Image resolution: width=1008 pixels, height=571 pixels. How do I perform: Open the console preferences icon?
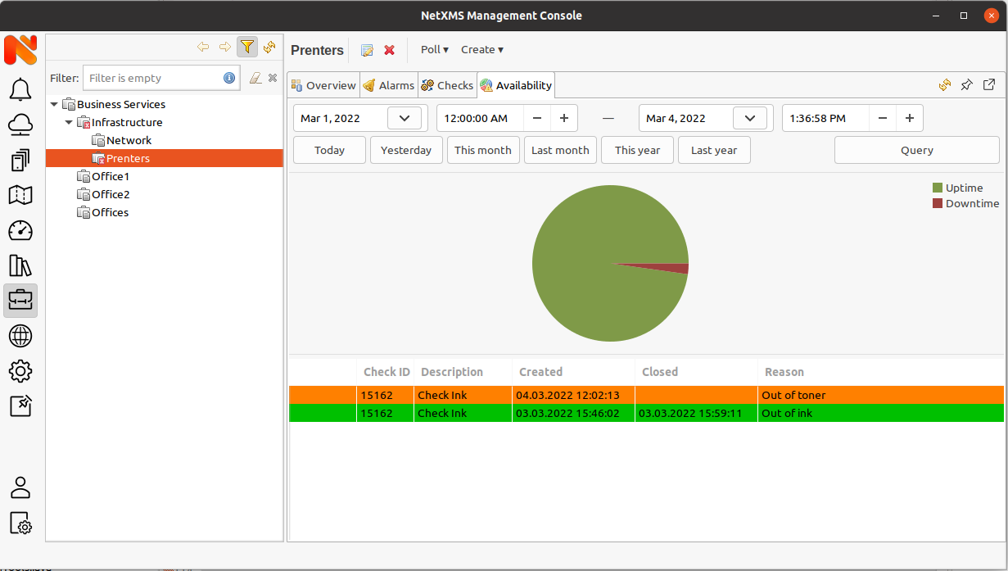(20, 523)
